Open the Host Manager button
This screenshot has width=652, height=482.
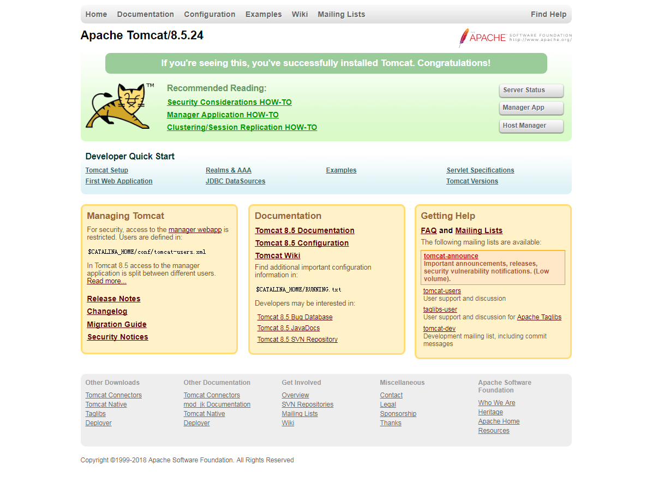(531, 126)
